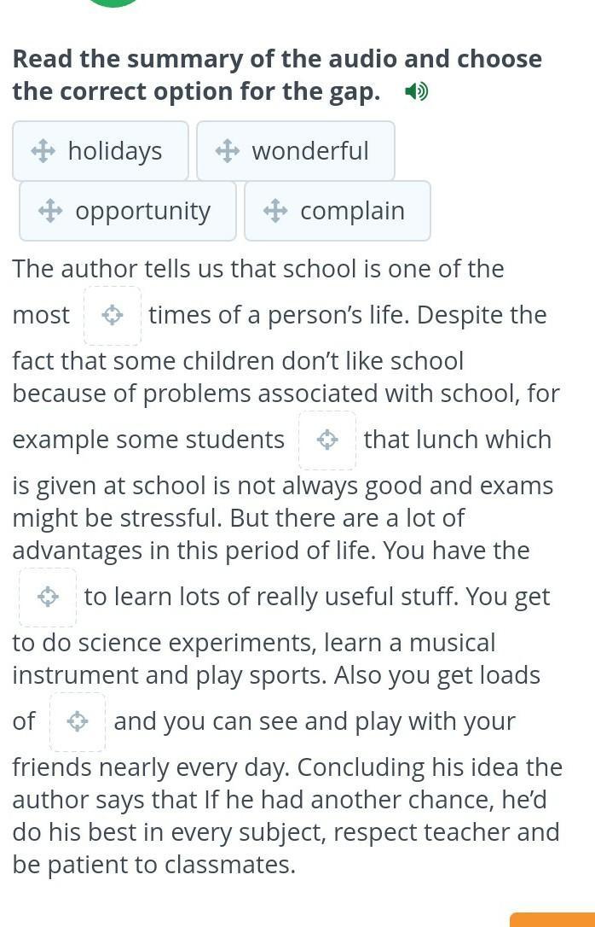Select the 'opportunity' word chip
This screenshot has width=595, height=927.
coord(128,211)
